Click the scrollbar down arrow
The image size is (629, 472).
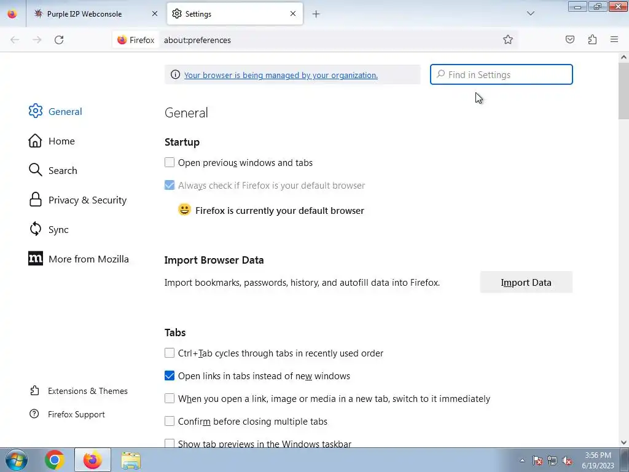tap(623, 442)
